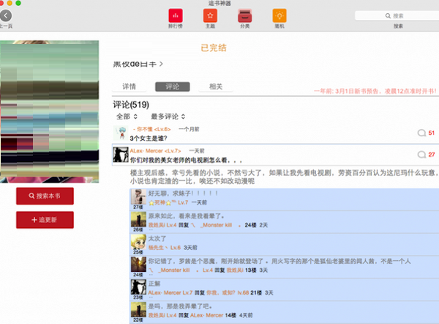Click username ALex- Mercer <Lv.7>

(x=155, y=151)
